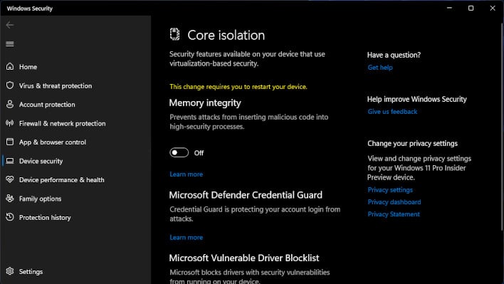Click the App & browser control window icon
This screenshot has height=284, width=504.
pyautogui.click(x=10, y=142)
